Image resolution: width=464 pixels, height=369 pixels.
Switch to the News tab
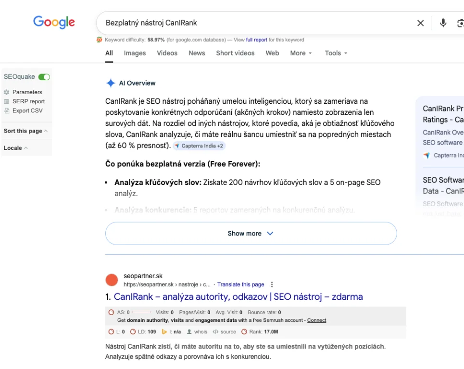point(197,53)
